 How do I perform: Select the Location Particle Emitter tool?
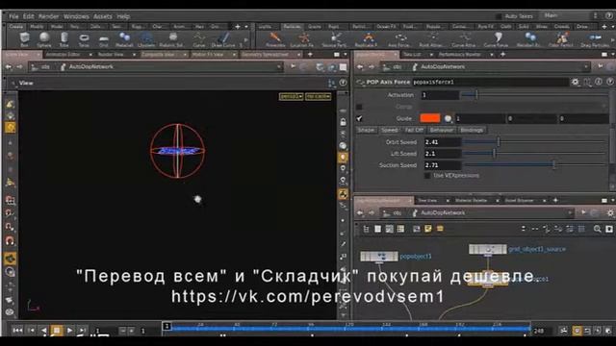303,39
